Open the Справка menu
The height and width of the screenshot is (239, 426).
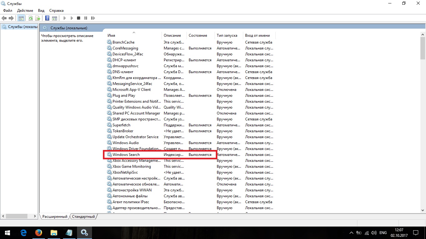[x=56, y=11]
